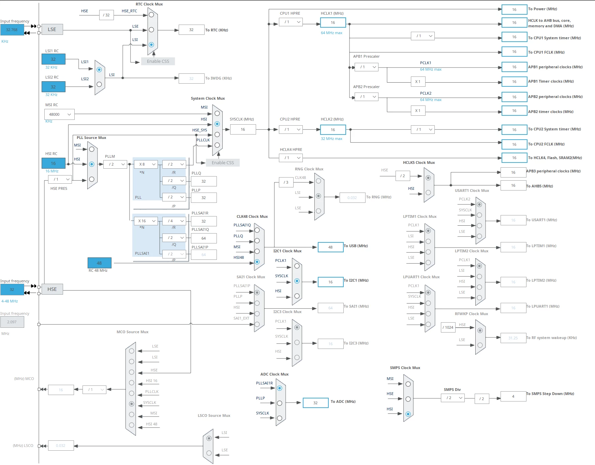The width and height of the screenshot is (595, 465).
Task: Open the PLLM /2 divider dropdown
Action: [115, 165]
